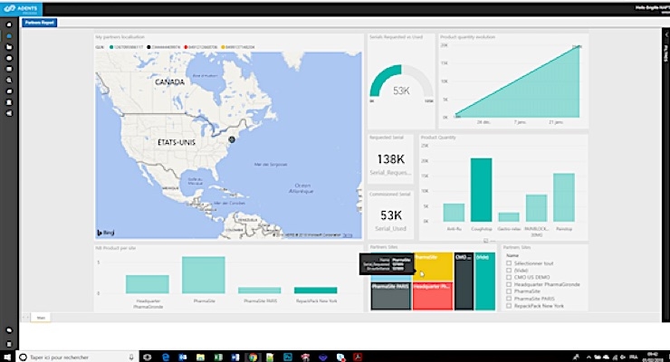The height and width of the screenshot is (362, 670).
Task: Click the teal (Vide) treemap tile
Action: tap(484, 281)
